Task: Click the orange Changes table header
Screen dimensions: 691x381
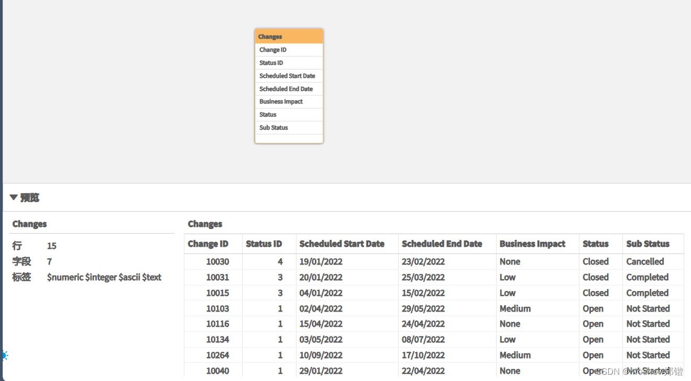Action: [289, 36]
